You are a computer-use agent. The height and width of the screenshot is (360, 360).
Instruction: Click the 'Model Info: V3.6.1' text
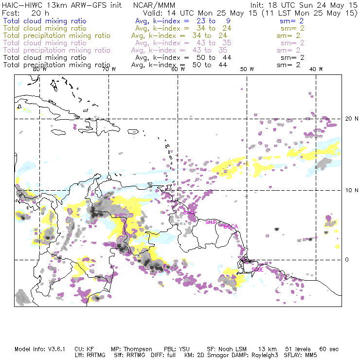40,349
